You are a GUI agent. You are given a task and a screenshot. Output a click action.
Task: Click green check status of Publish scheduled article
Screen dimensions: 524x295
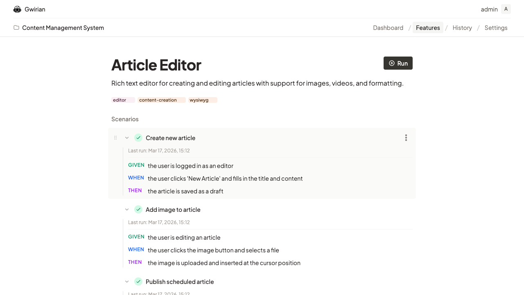(x=138, y=281)
